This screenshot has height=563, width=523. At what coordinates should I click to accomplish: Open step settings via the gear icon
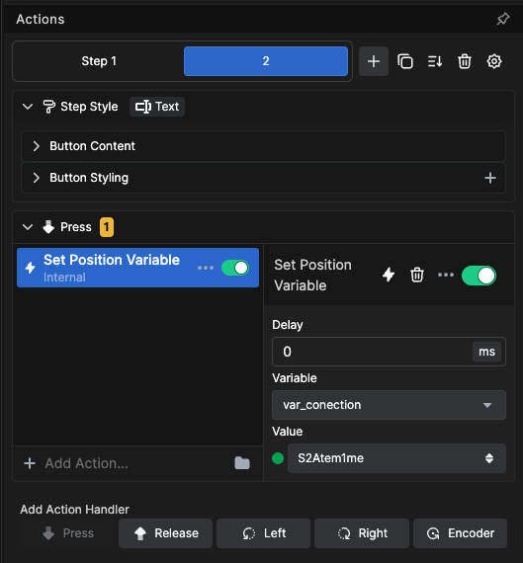click(x=494, y=61)
